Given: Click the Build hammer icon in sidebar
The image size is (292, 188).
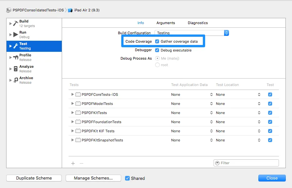Looking at the screenshot, I should click(16, 23).
